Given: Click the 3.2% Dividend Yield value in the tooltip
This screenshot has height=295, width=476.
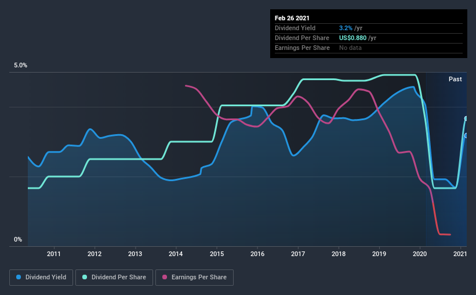Looking at the screenshot, I should pyautogui.click(x=346, y=28).
